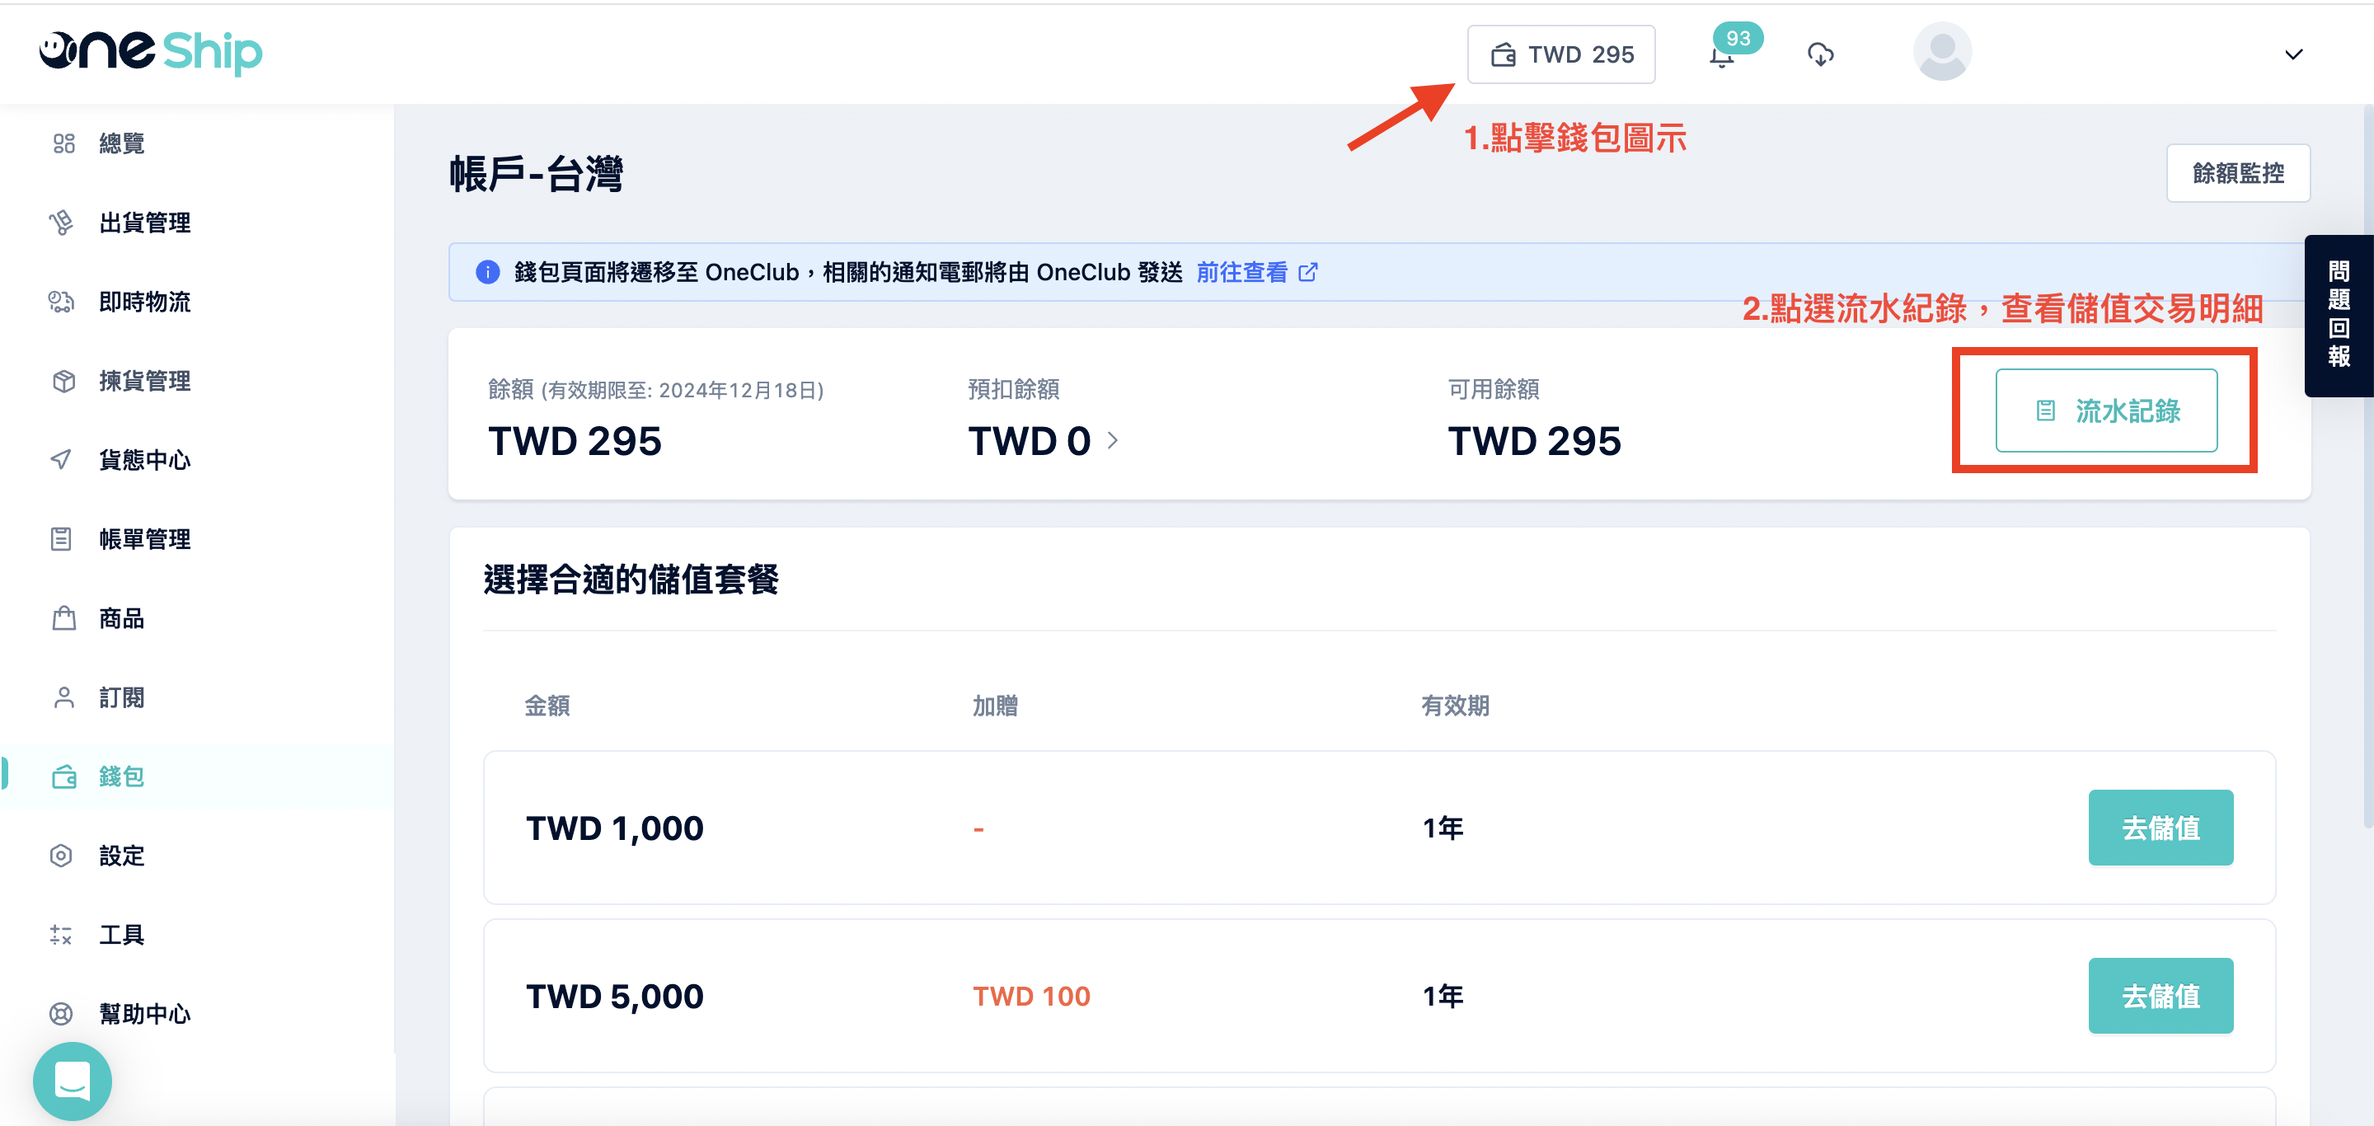Click the TWD 100 bonus text

1031,996
